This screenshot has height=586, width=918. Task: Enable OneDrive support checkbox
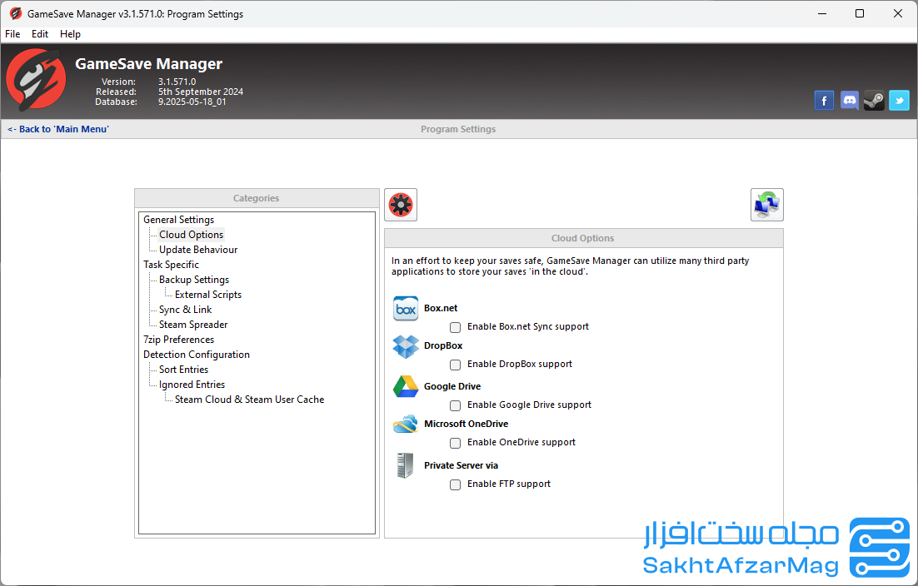click(x=455, y=443)
